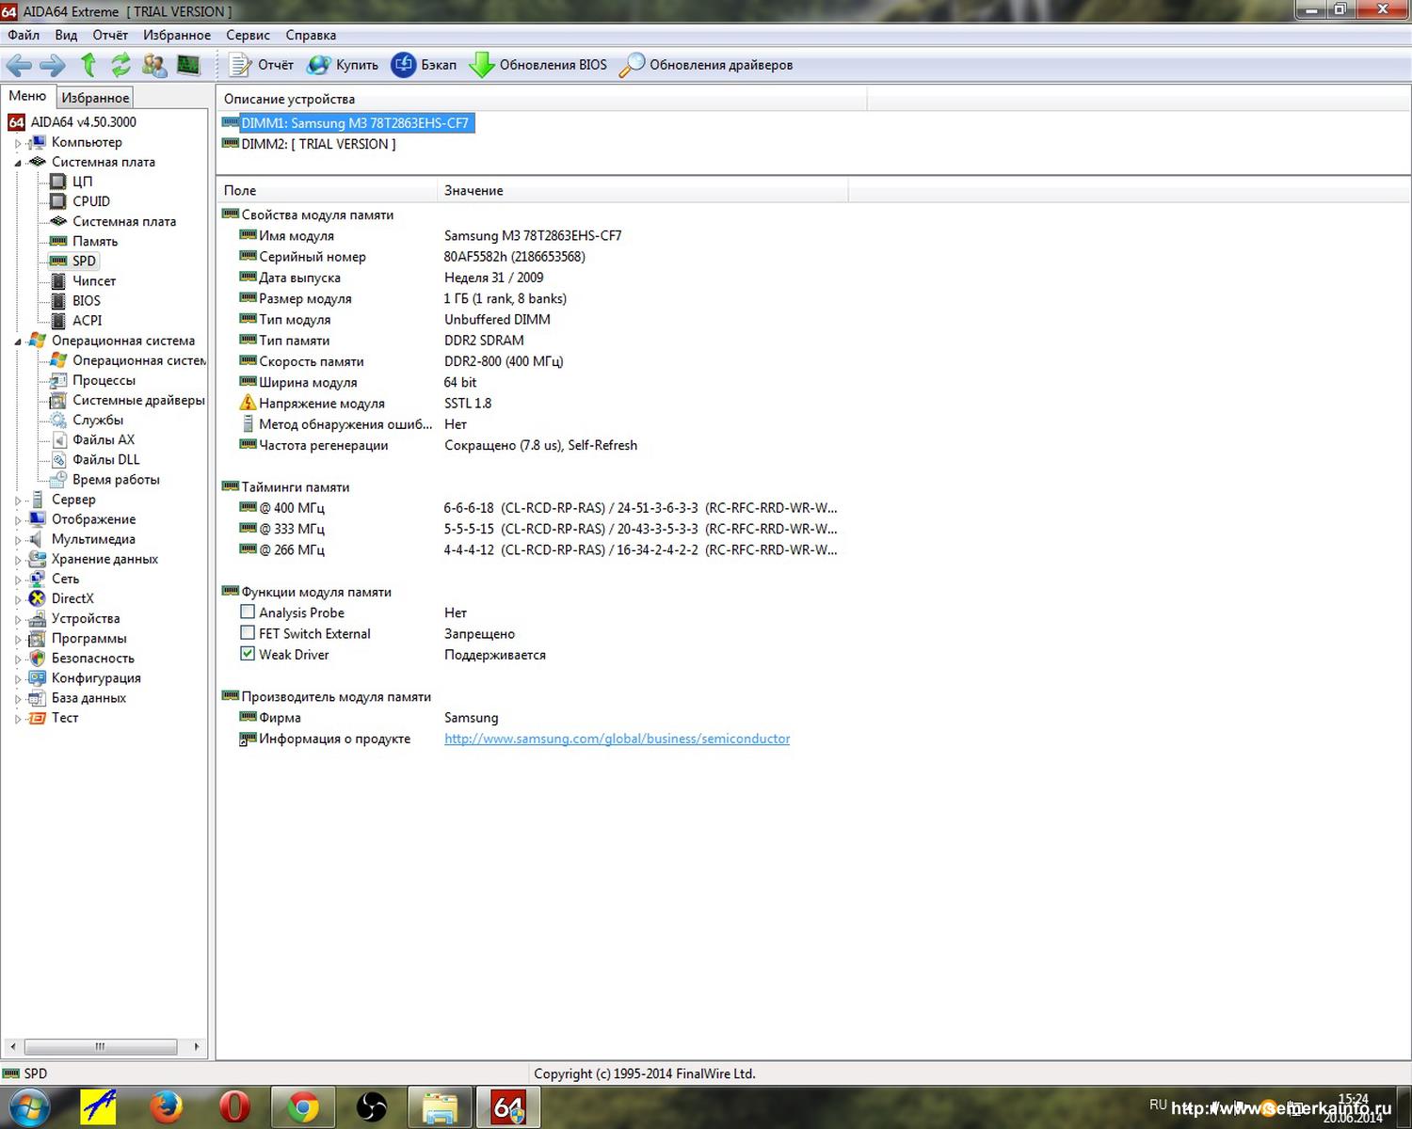Expand the Сервер tree node

(18, 501)
